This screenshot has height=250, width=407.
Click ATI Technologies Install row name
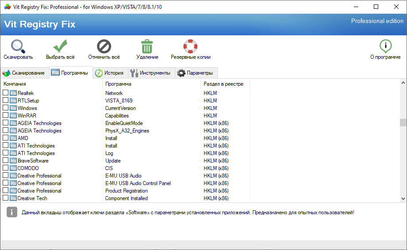36,145
